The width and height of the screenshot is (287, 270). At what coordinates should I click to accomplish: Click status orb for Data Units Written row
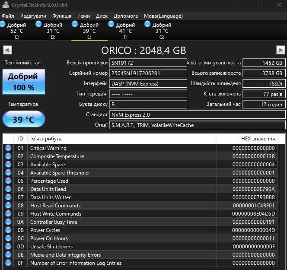(x=8, y=197)
